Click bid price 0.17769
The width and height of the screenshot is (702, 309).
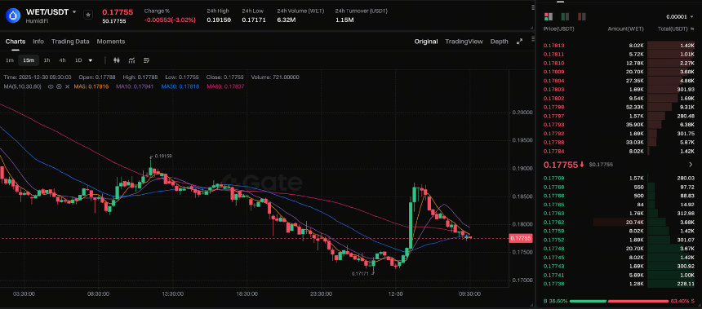(x=553, y=178)
